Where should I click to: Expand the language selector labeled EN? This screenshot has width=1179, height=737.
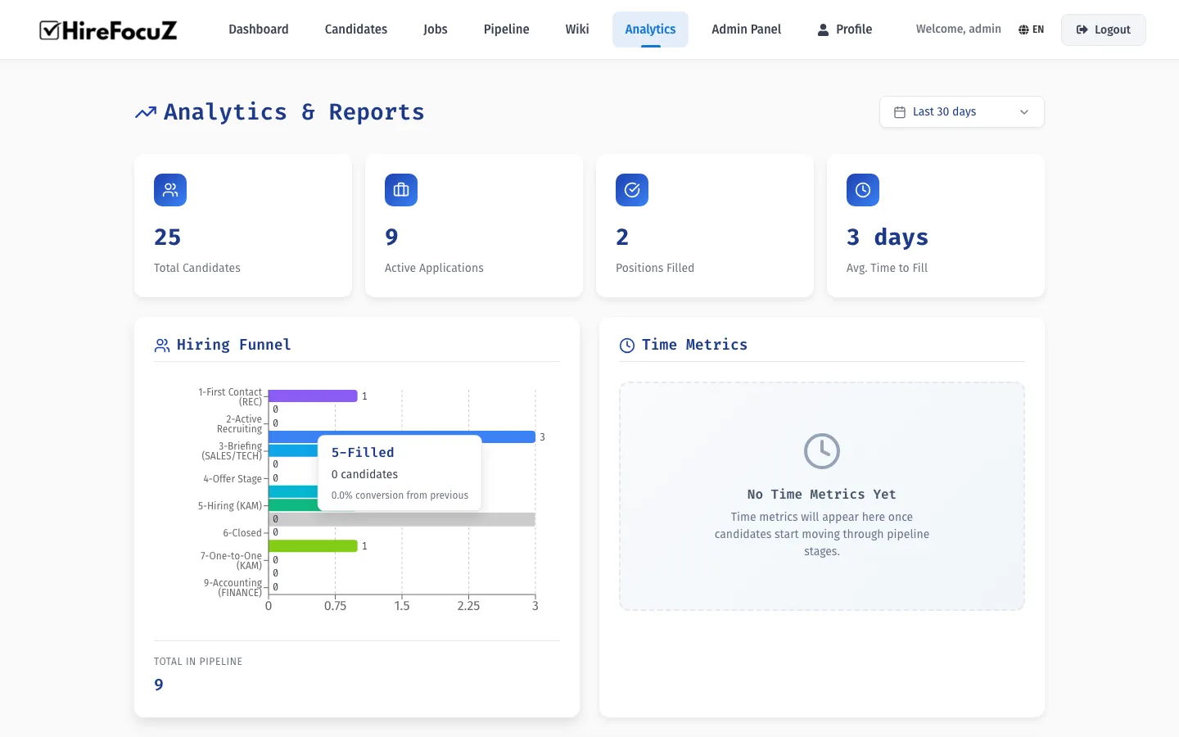(x=1032, y=29)
